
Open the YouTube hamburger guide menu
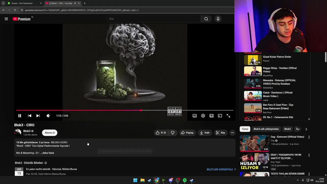point(6,19)
